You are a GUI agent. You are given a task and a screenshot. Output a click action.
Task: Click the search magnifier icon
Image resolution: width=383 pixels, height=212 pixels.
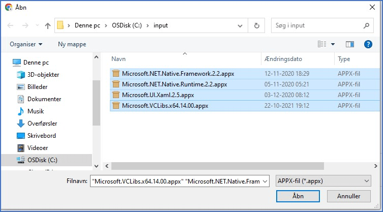click(366, 25)
